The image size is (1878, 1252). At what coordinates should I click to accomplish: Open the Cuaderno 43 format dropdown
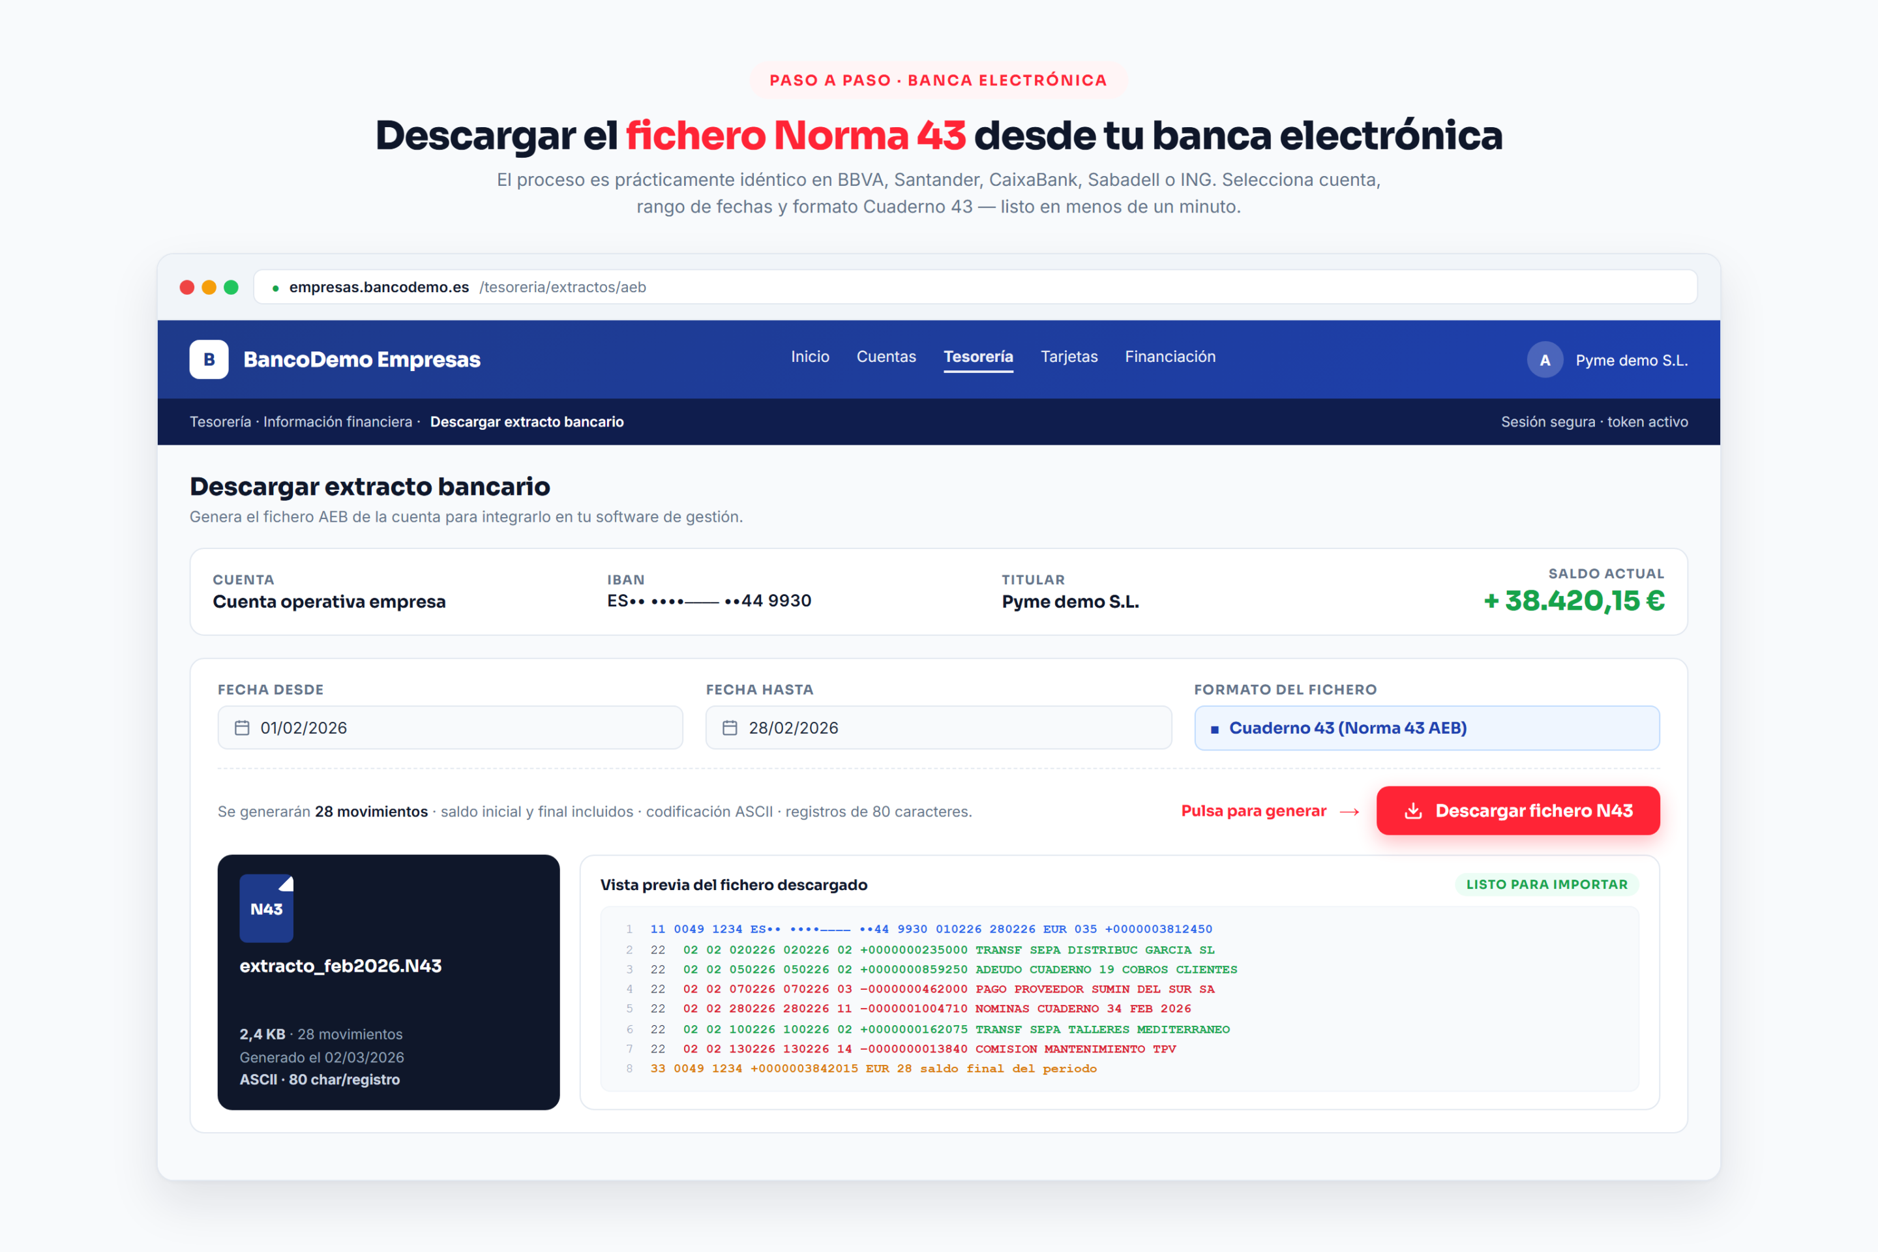coord(1427,728)
